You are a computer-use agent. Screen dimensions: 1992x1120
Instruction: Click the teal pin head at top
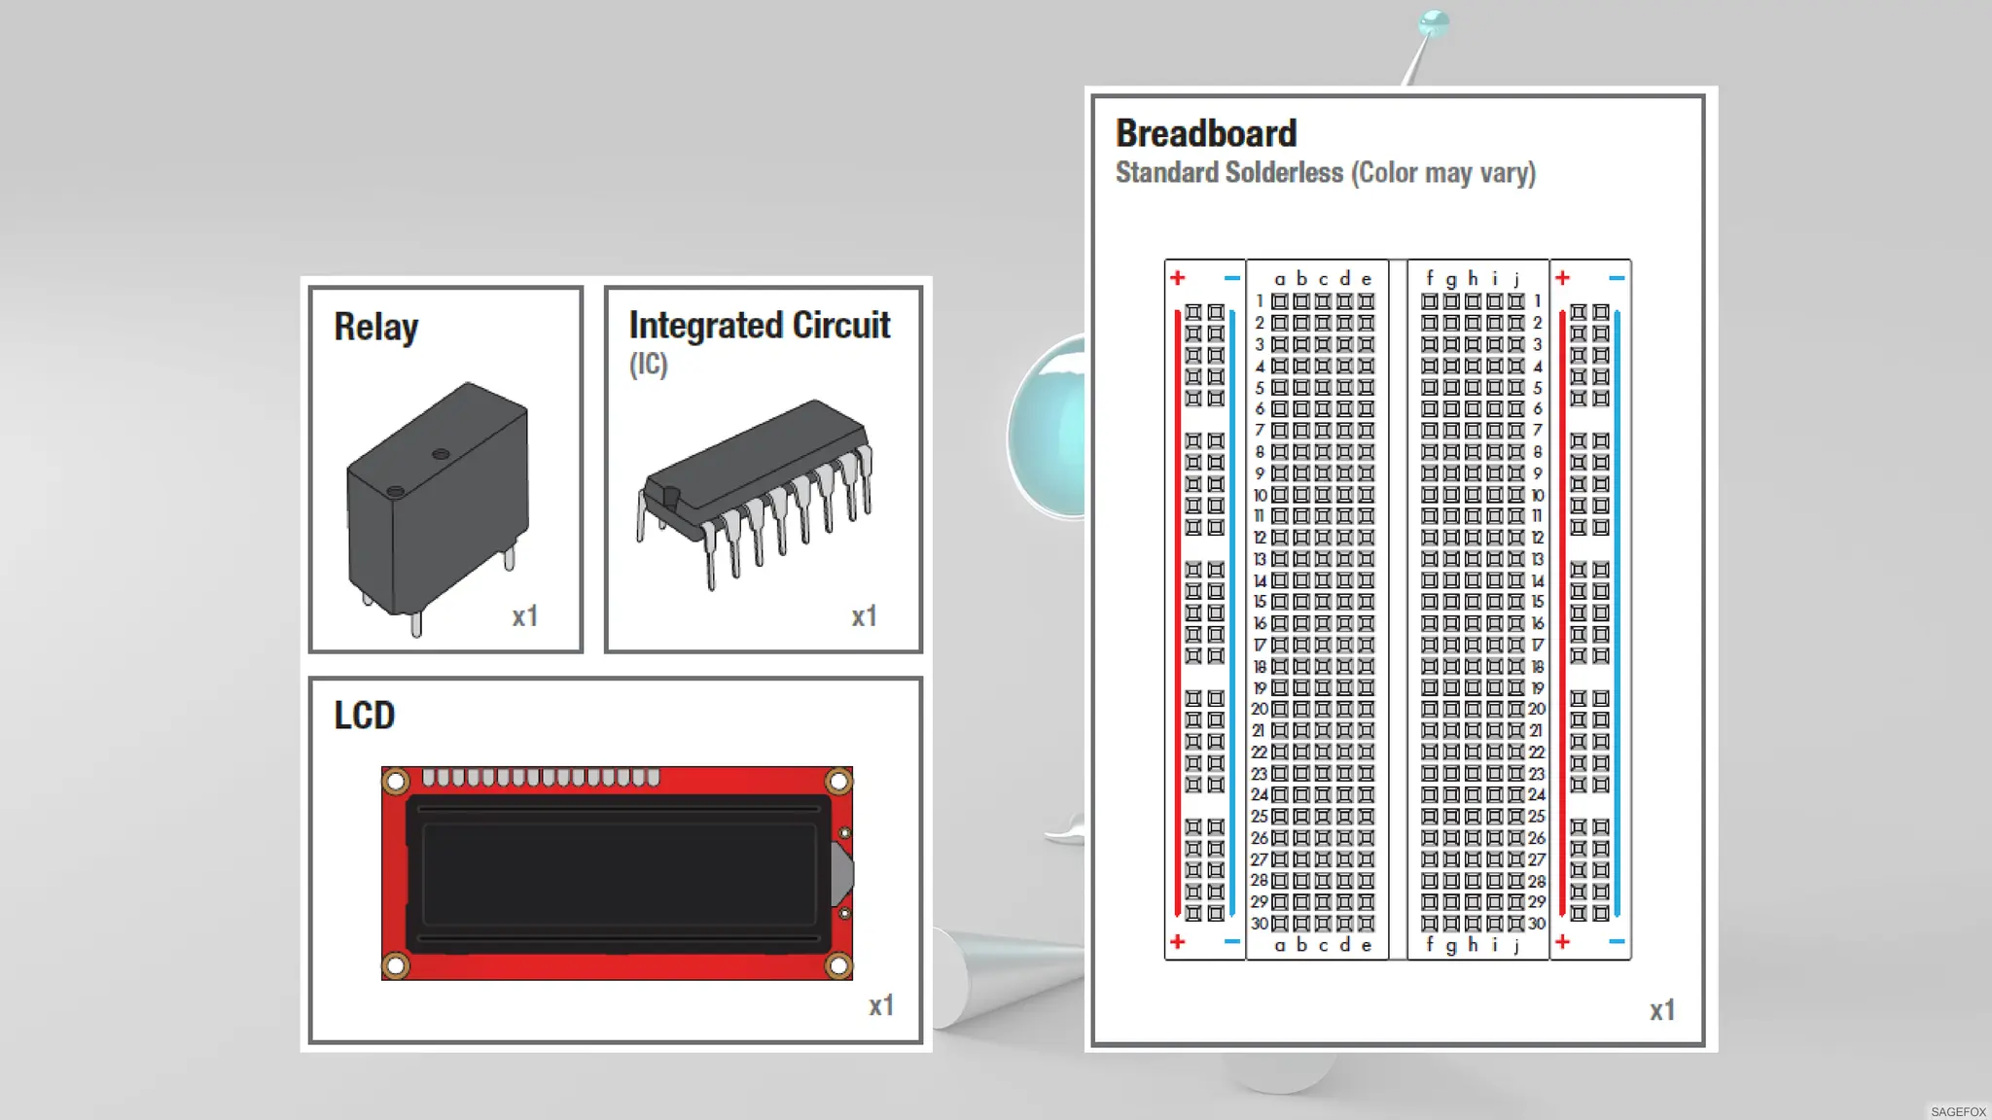coord(1434,22)
